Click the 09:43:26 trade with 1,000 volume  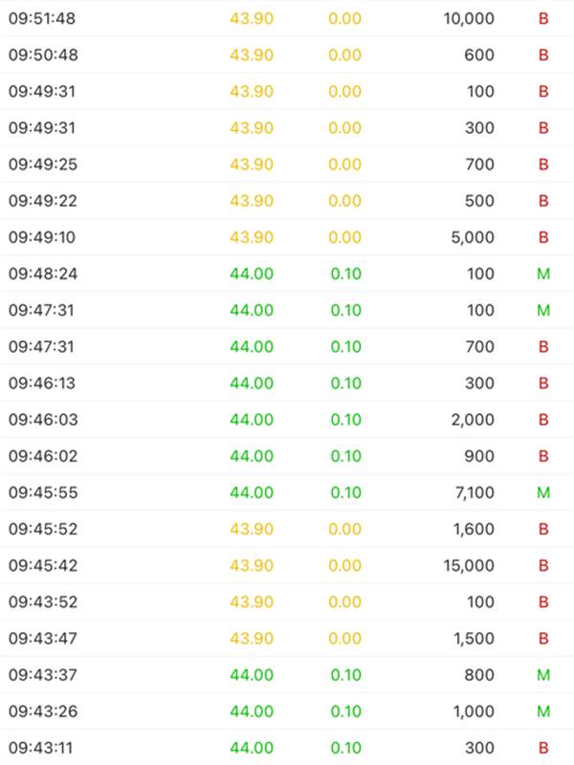pyautogui.click(x=287, y=711)
